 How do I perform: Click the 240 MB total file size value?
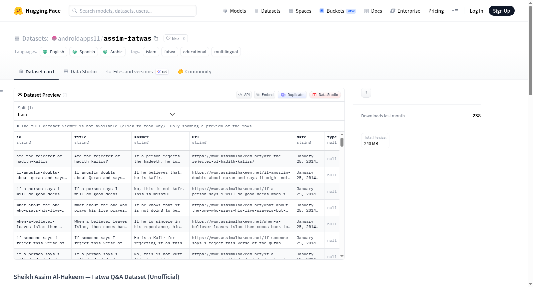[371, 144]
